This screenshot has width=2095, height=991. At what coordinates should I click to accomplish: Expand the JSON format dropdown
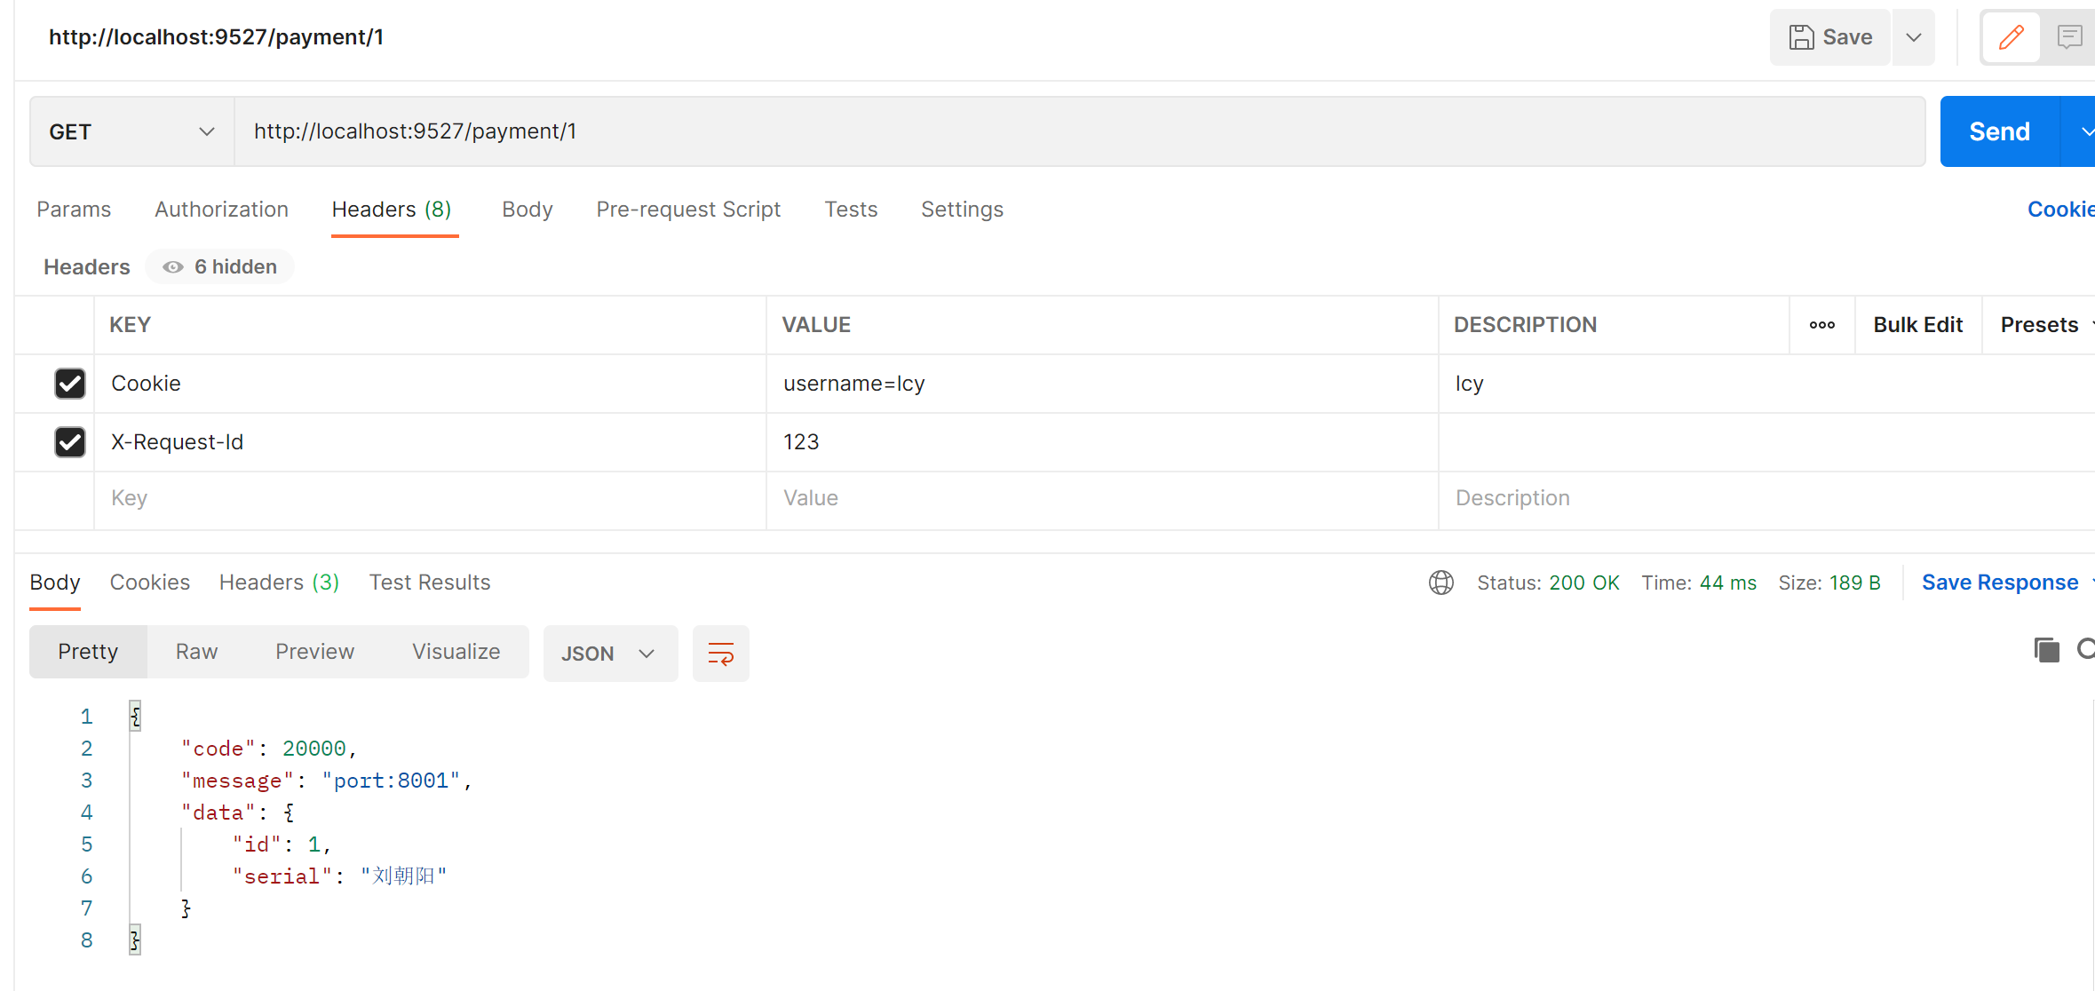click(x=609, y=654)
